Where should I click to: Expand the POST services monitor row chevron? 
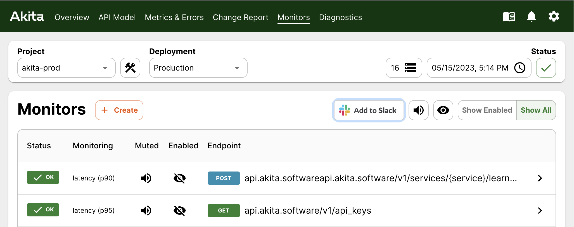(x=540, y=178)
